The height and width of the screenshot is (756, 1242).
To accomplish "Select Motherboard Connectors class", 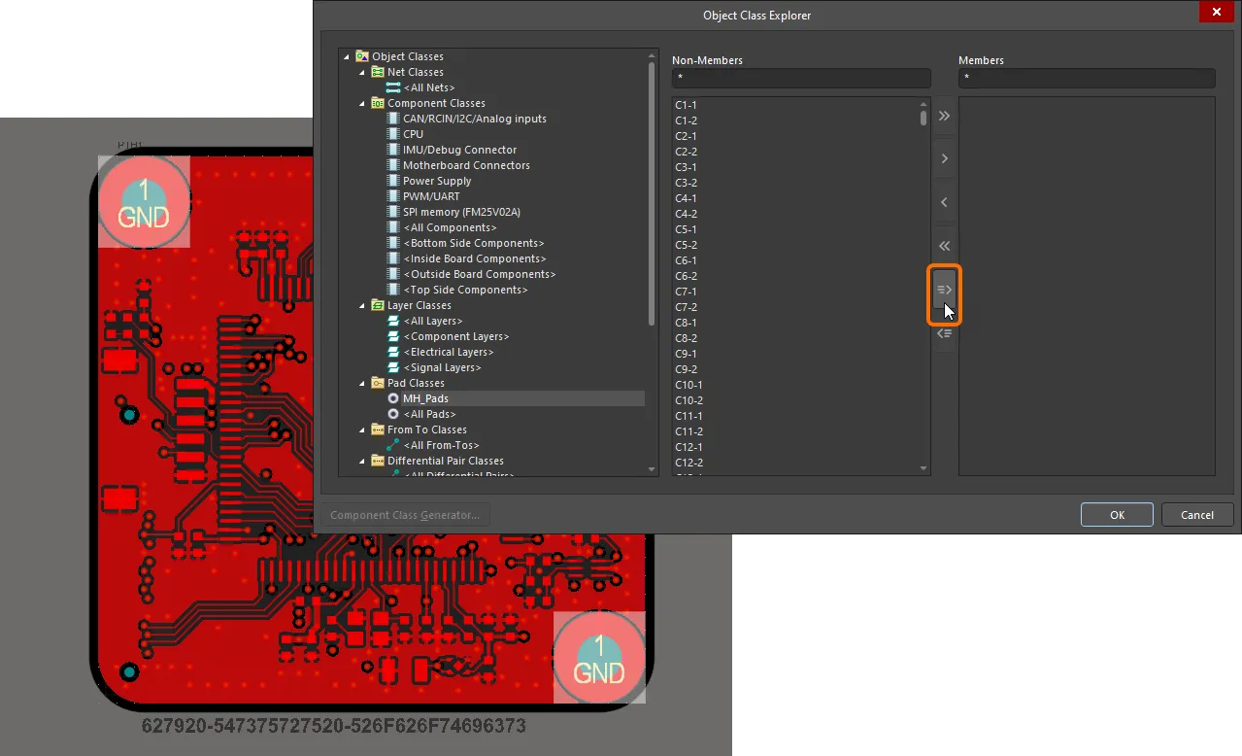I will tap(467, 165).
